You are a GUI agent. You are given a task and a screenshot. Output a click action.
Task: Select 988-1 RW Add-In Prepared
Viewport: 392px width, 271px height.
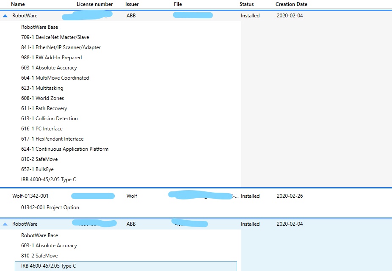pos(51,58)
